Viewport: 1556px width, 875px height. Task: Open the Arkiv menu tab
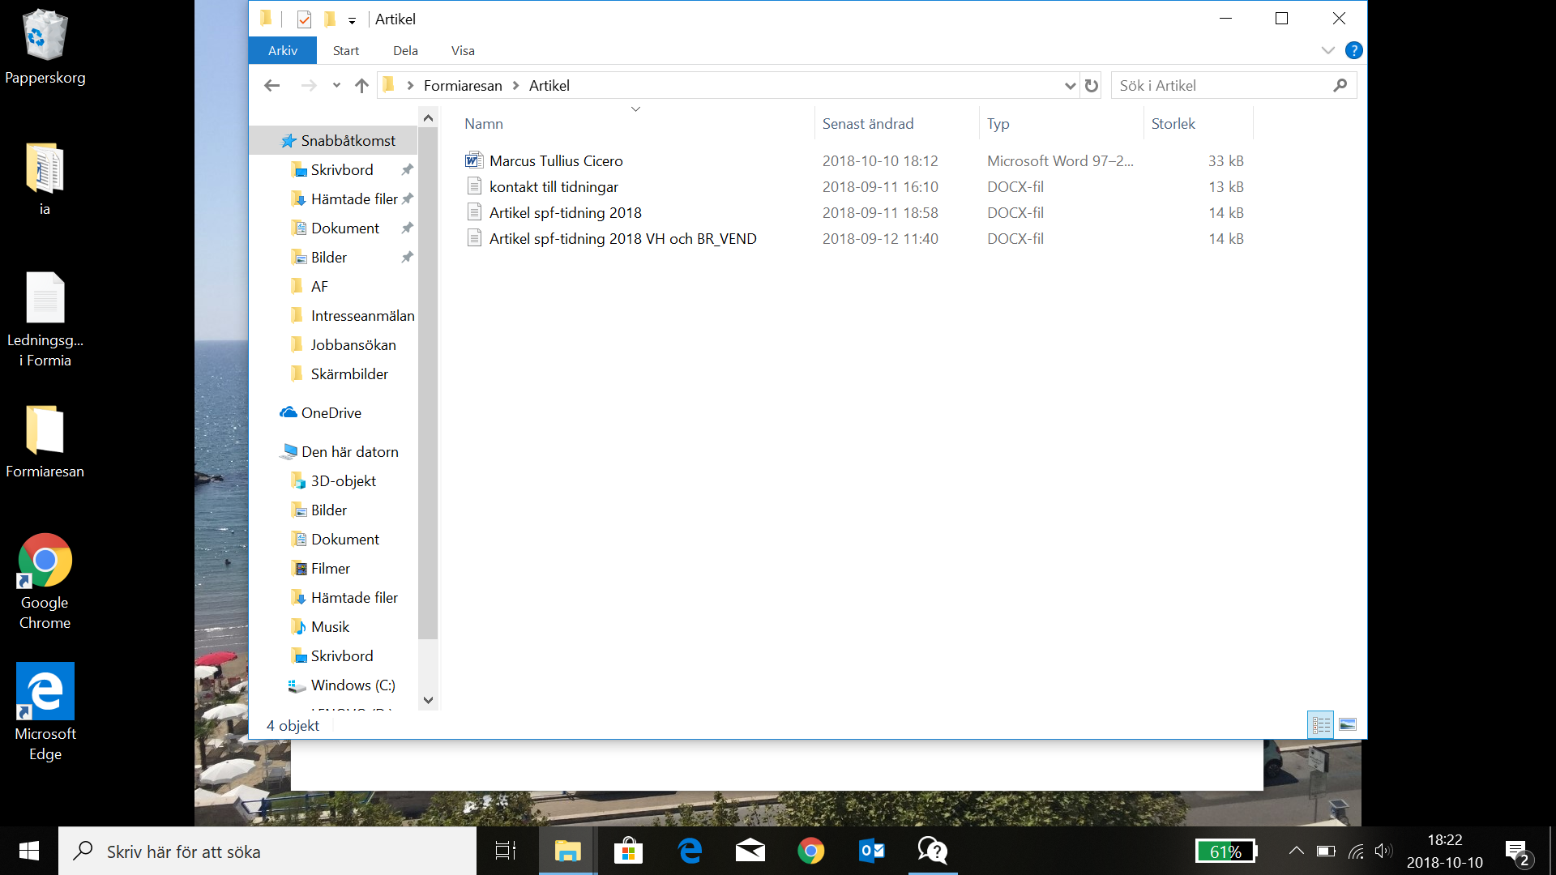click(x=283, y=50)
